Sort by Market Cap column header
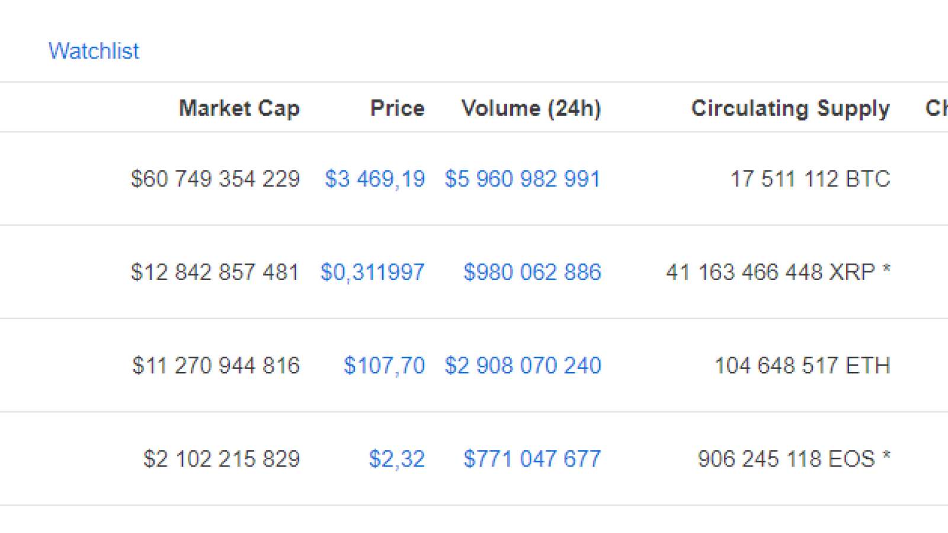 click(x=239, y=108)
